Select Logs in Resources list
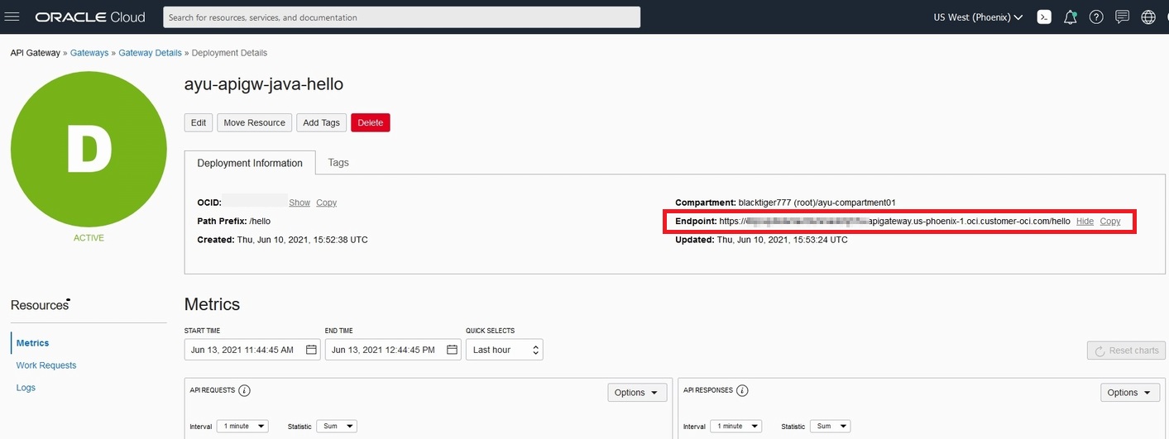 point(26,388)
